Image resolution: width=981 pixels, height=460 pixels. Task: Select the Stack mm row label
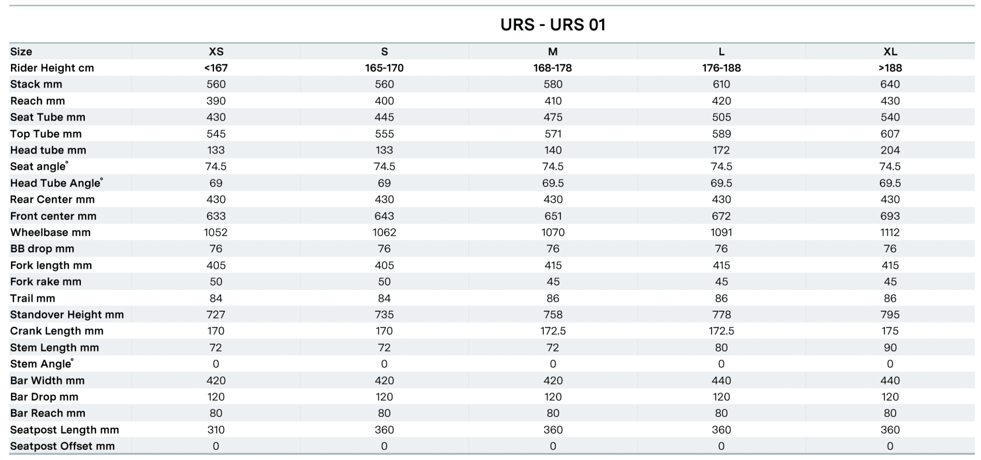(x=36, y=84)
